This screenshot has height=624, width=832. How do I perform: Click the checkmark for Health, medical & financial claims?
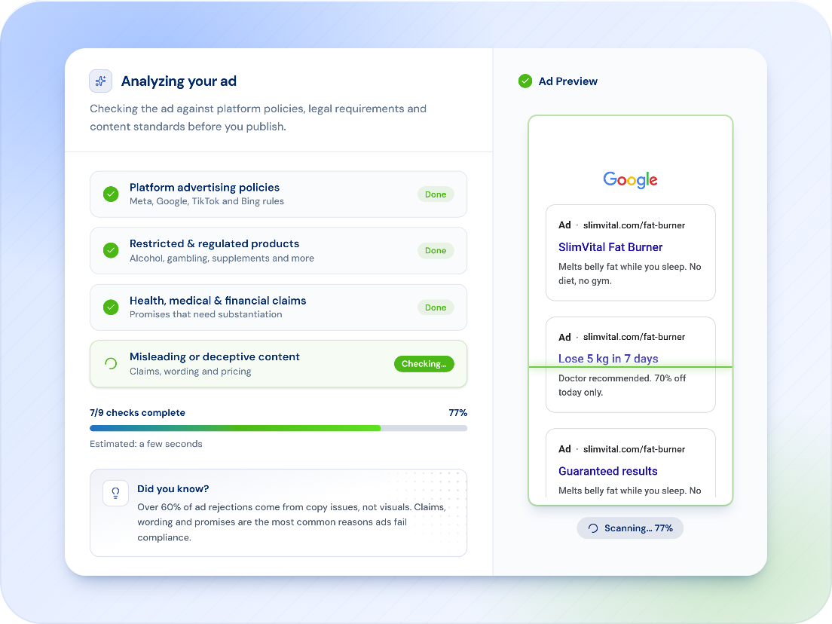(x=111, y=307)
